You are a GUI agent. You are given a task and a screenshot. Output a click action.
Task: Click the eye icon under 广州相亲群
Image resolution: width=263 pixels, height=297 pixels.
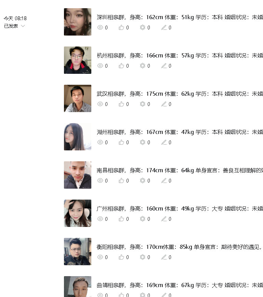click(x=100, y=219)
